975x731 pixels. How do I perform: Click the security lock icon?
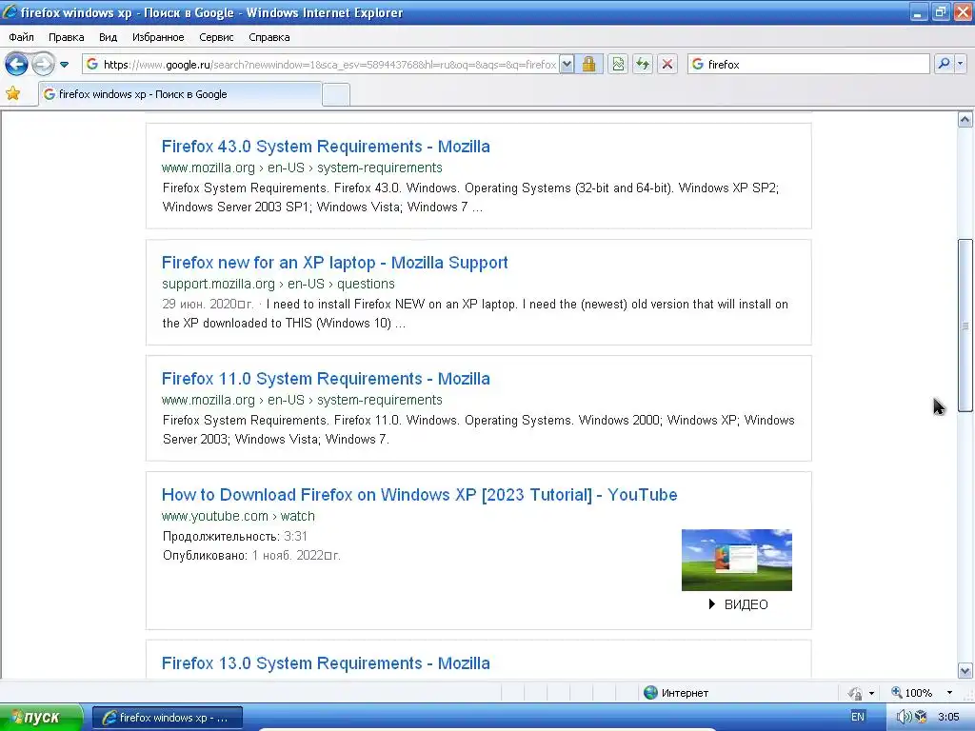click(588, 64)
